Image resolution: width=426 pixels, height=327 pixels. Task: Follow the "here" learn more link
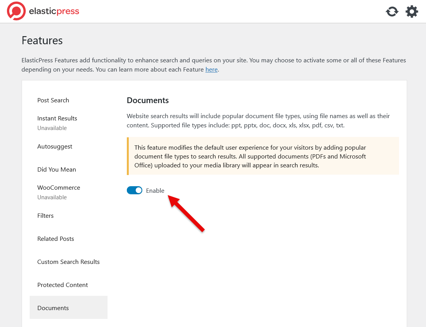click(x=211, y=70)
